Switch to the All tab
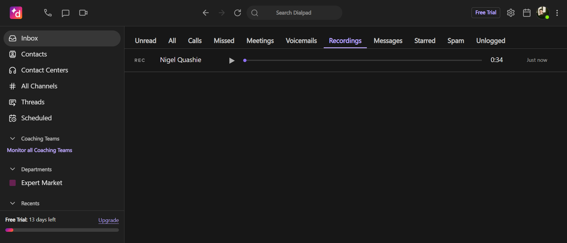567x243 pixels. click(172, 41)
